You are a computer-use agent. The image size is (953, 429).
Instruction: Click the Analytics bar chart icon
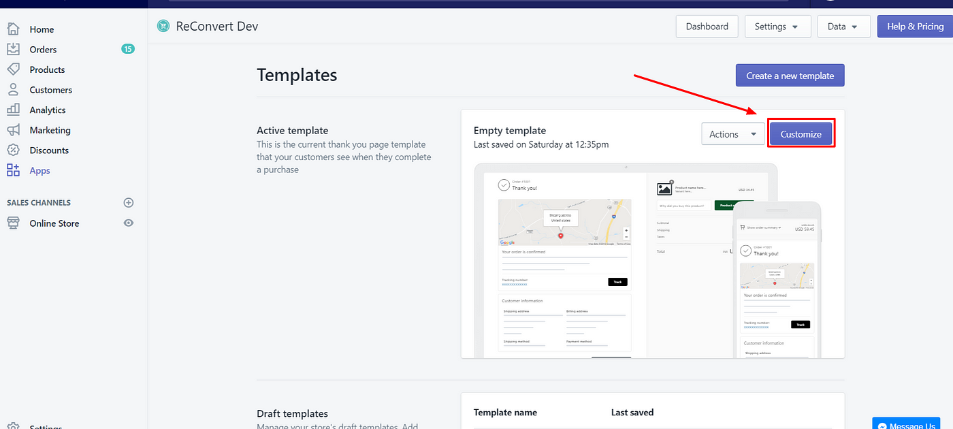coord(13,110)
